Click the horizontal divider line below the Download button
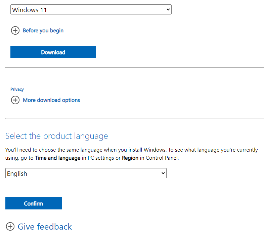264x238 pixels. pos(134,68)
